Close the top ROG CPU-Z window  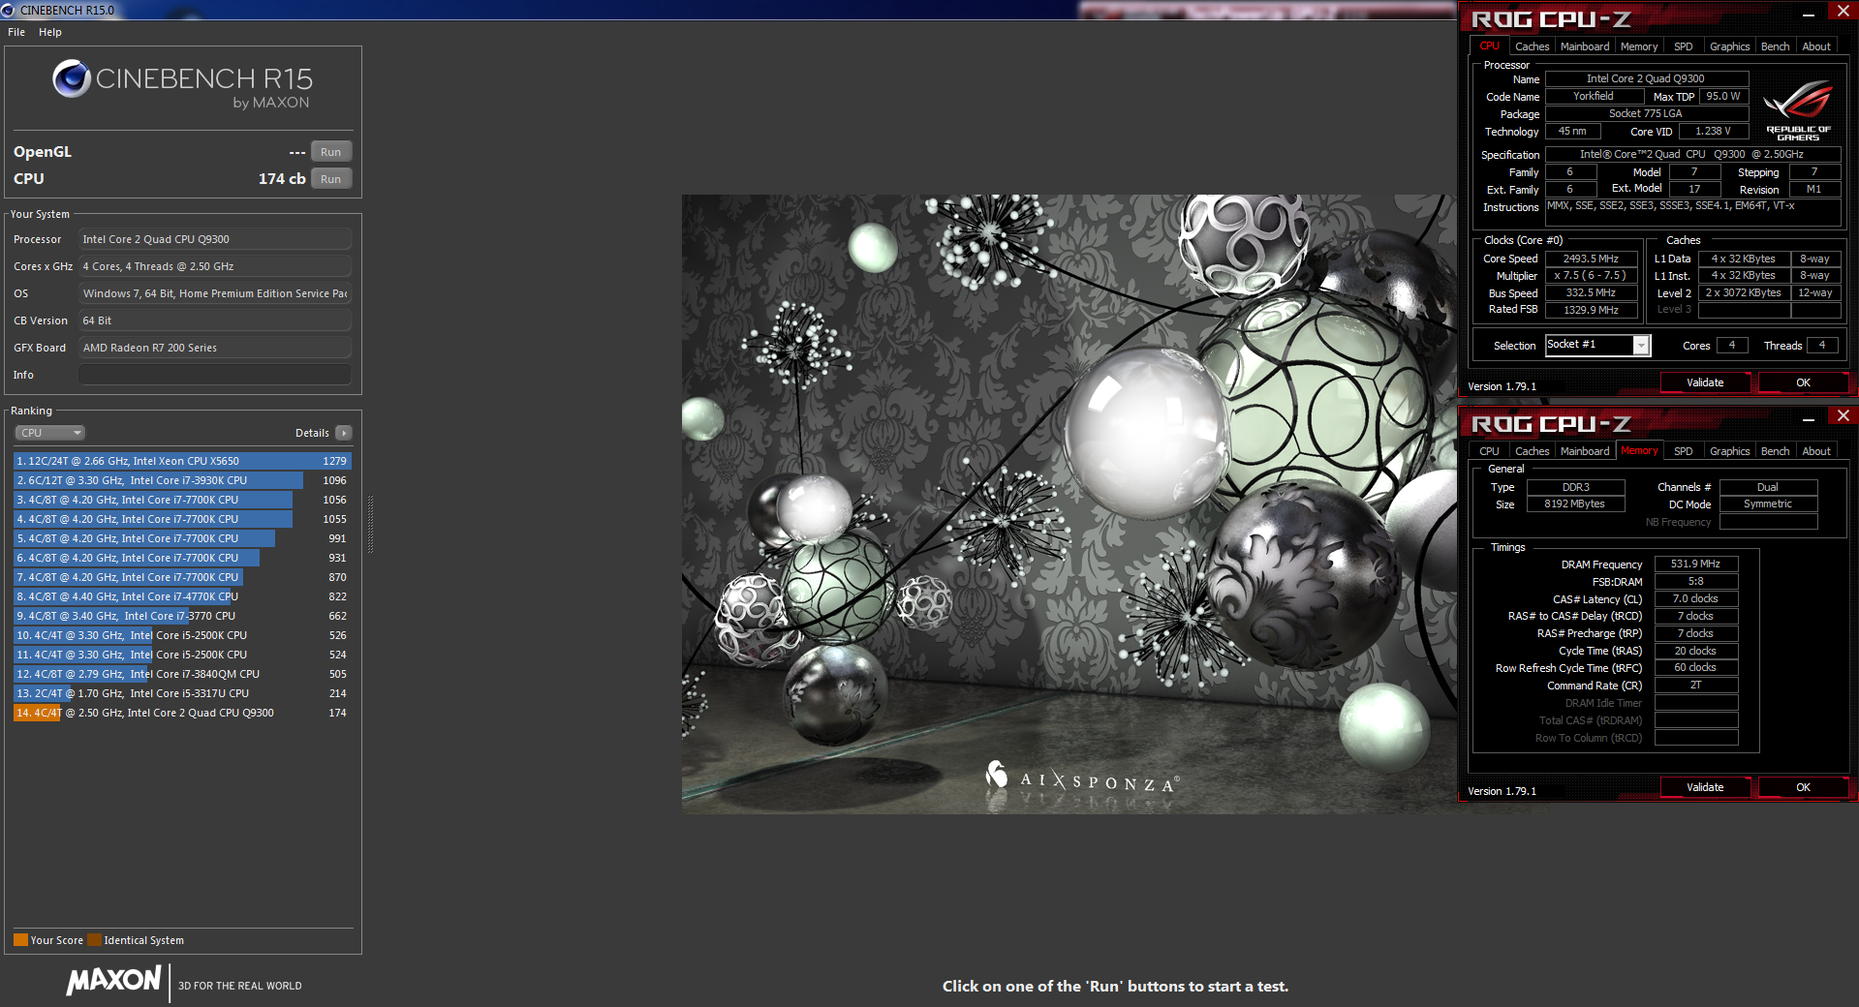point(1843,11)
